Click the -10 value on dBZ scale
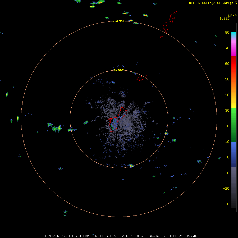The image size is (238, 238). click(226, 173)
